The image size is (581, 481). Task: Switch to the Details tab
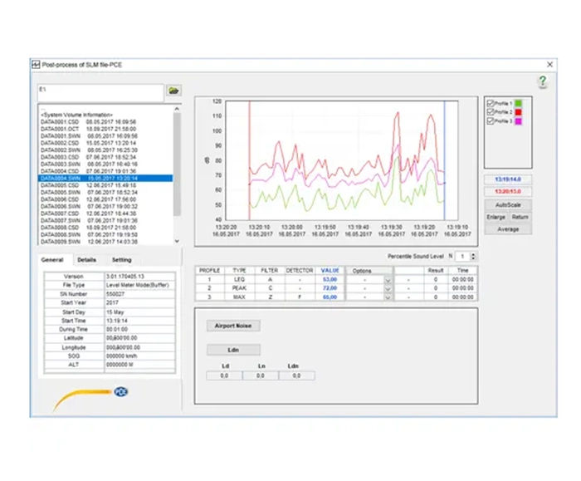87,260
